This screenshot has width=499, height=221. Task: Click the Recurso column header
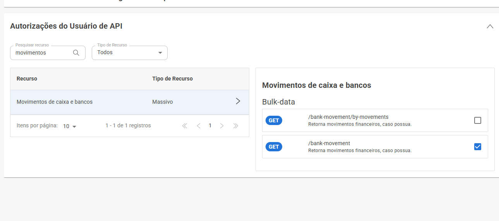[x=27, y=79]
